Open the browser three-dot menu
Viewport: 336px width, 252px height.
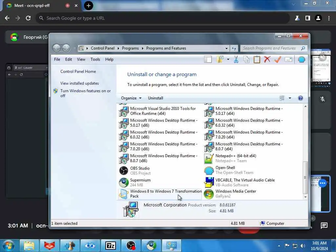click(329, 18)
